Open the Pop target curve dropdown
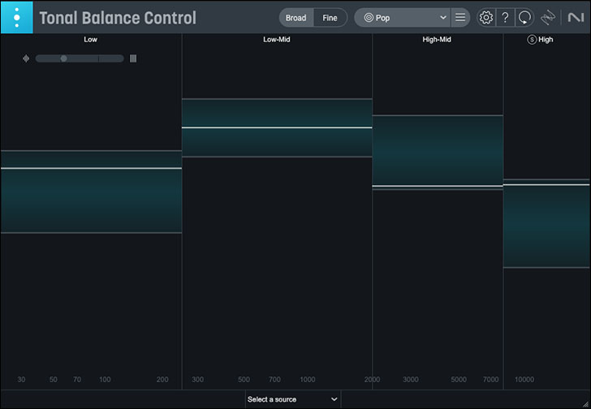 tap(402, 18)
